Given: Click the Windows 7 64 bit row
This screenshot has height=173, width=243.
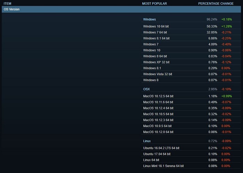Looking at the screenshot, I should click(191, 32).
